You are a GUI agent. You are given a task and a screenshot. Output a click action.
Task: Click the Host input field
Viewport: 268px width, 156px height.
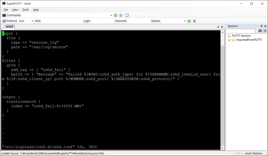pyautogui.click(x=61, y=21)
